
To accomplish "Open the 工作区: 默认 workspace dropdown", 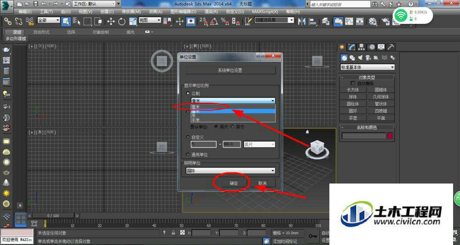I will (x=94, y=4).
